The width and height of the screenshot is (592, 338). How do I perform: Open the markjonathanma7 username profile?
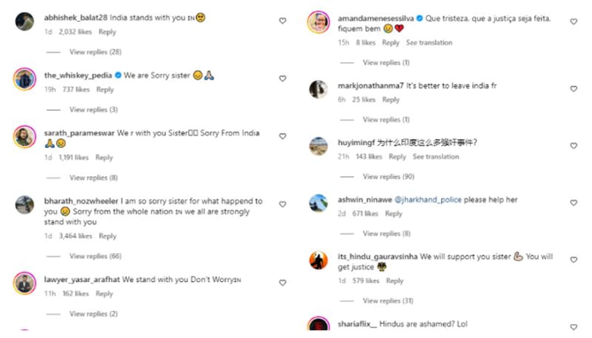click(371, 86)
